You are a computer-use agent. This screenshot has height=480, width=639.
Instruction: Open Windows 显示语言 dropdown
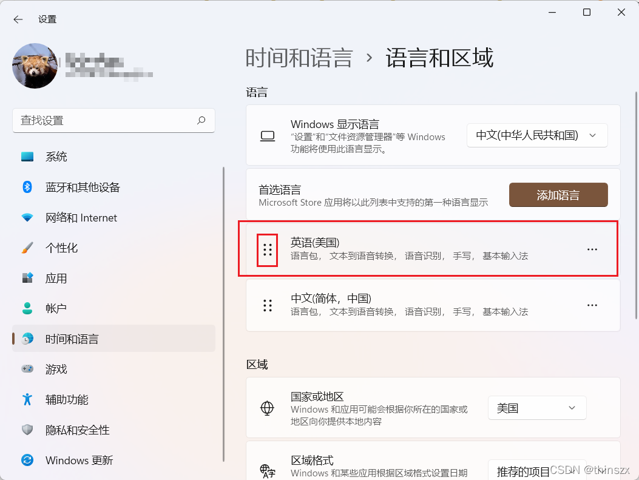[537, 135]
